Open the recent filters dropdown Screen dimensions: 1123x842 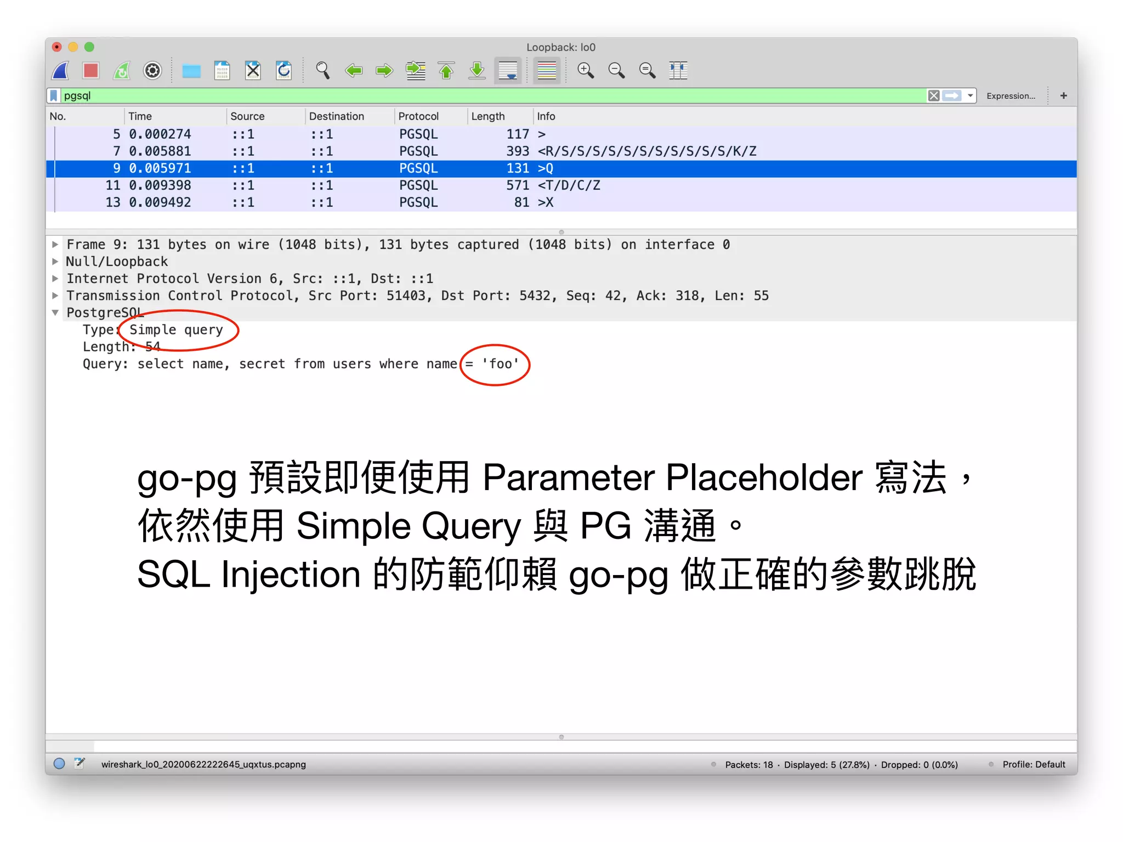point(970,96)
